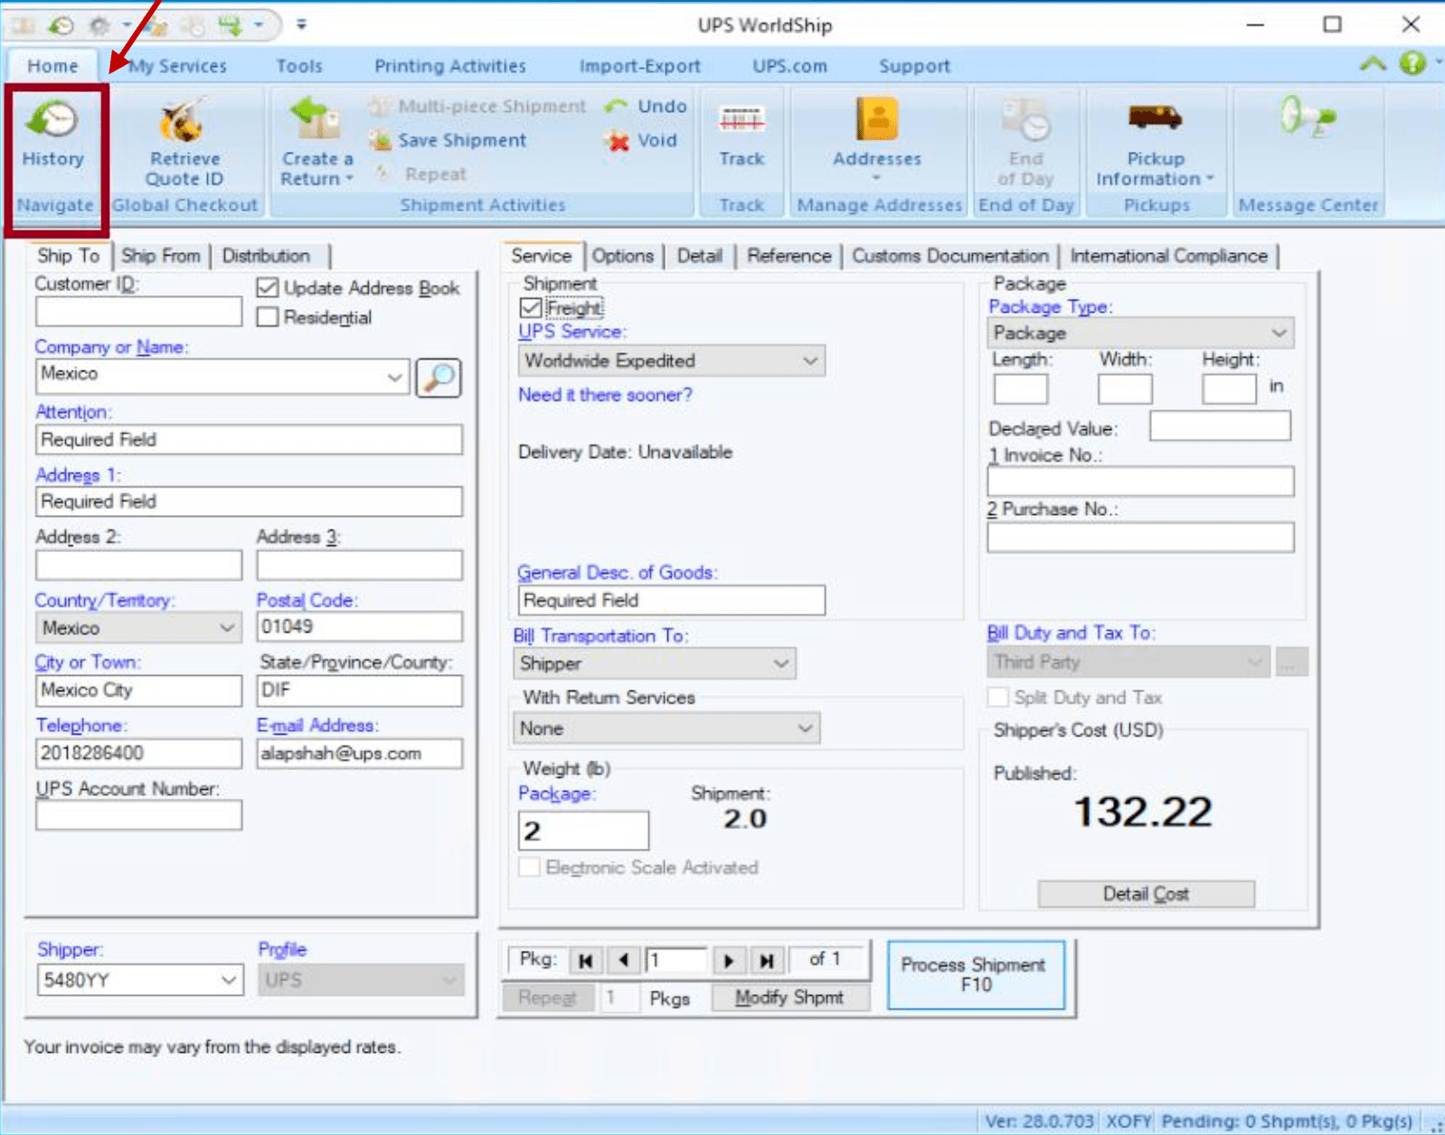Expand the With Return Services dropdown
The width and height of the screenshot is (1445, 1135).
pos(805,728)
